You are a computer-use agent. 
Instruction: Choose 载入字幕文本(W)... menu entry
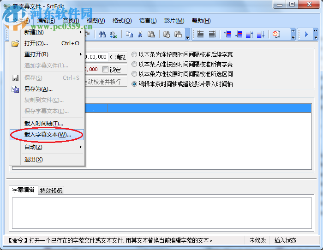coord(47,135)
